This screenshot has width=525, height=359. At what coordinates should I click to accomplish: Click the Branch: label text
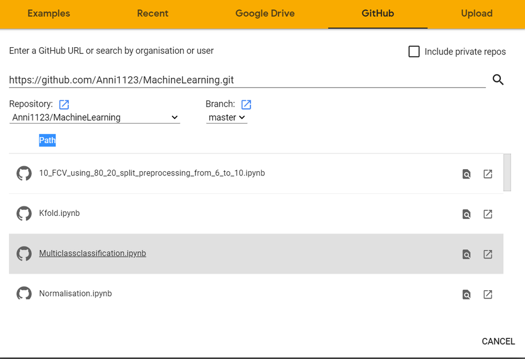click(220, 104)
